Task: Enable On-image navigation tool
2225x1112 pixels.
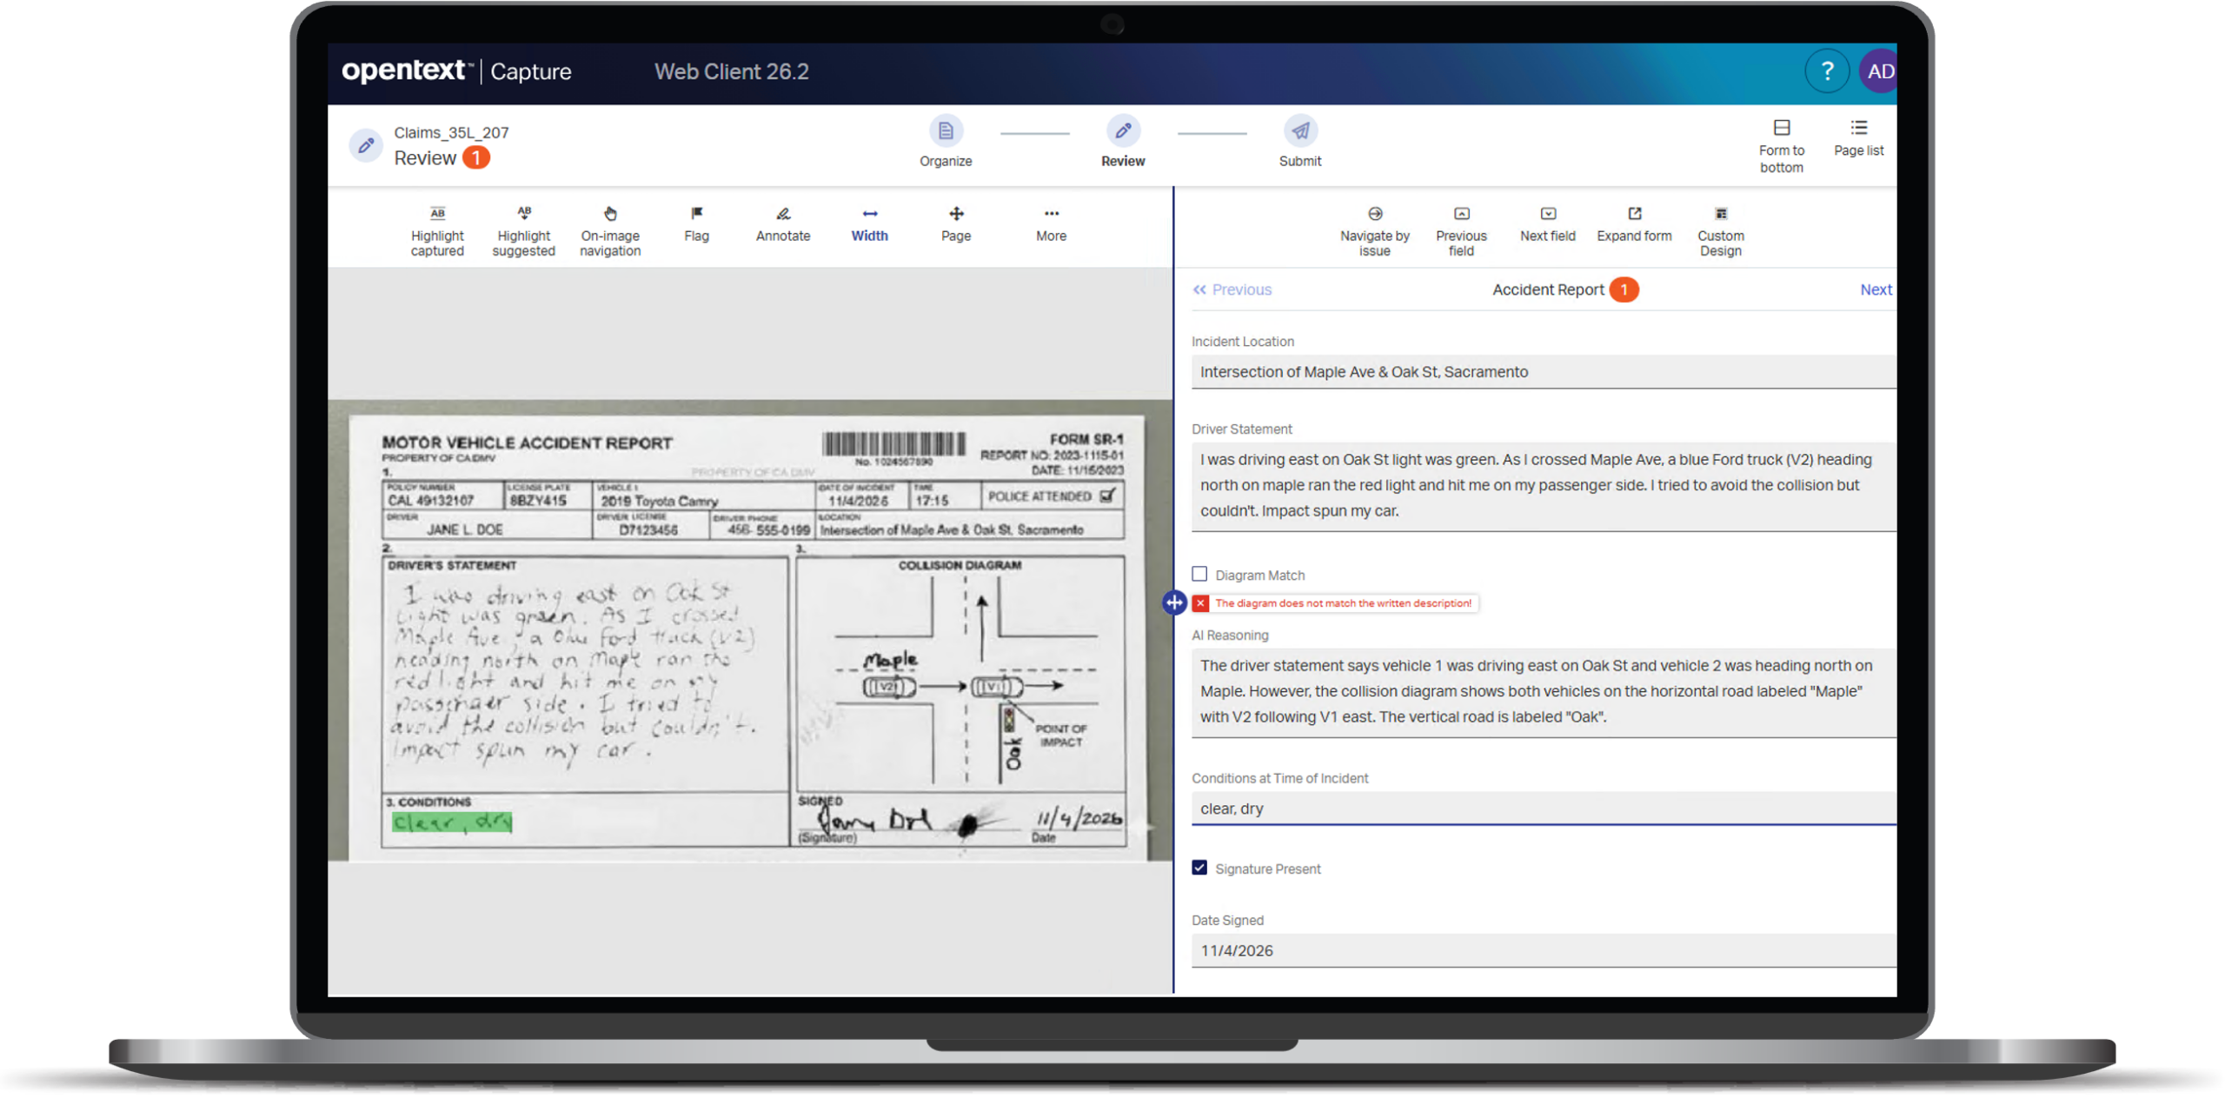Action: 610,231
